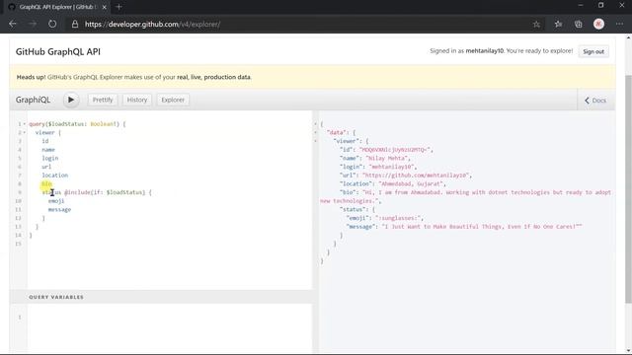The image size is (632, 355).
Task: Click the page vertical scrollbar
Action: pos(628,189)
